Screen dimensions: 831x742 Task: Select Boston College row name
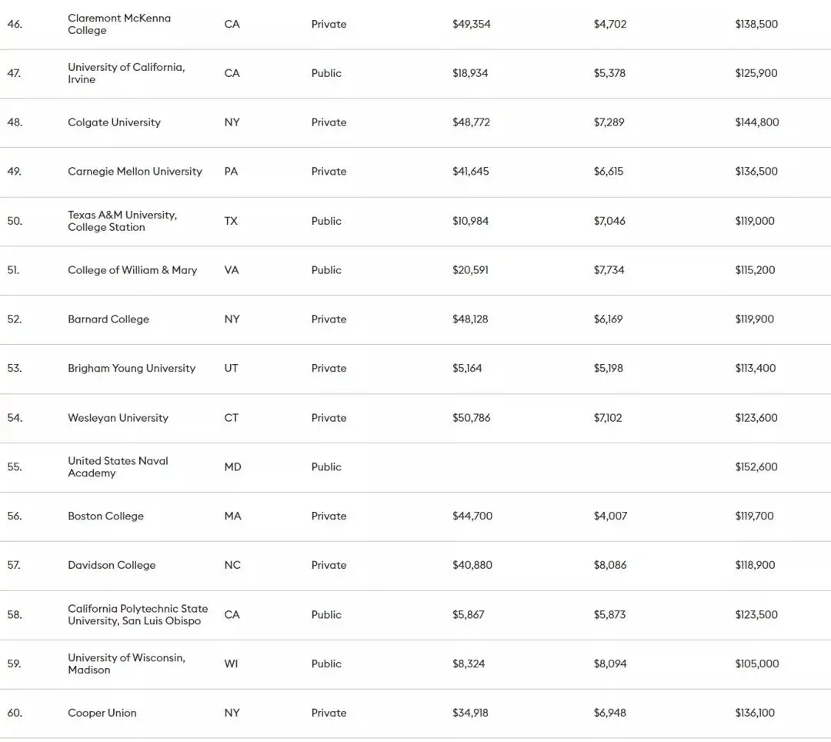click(105, 516)
